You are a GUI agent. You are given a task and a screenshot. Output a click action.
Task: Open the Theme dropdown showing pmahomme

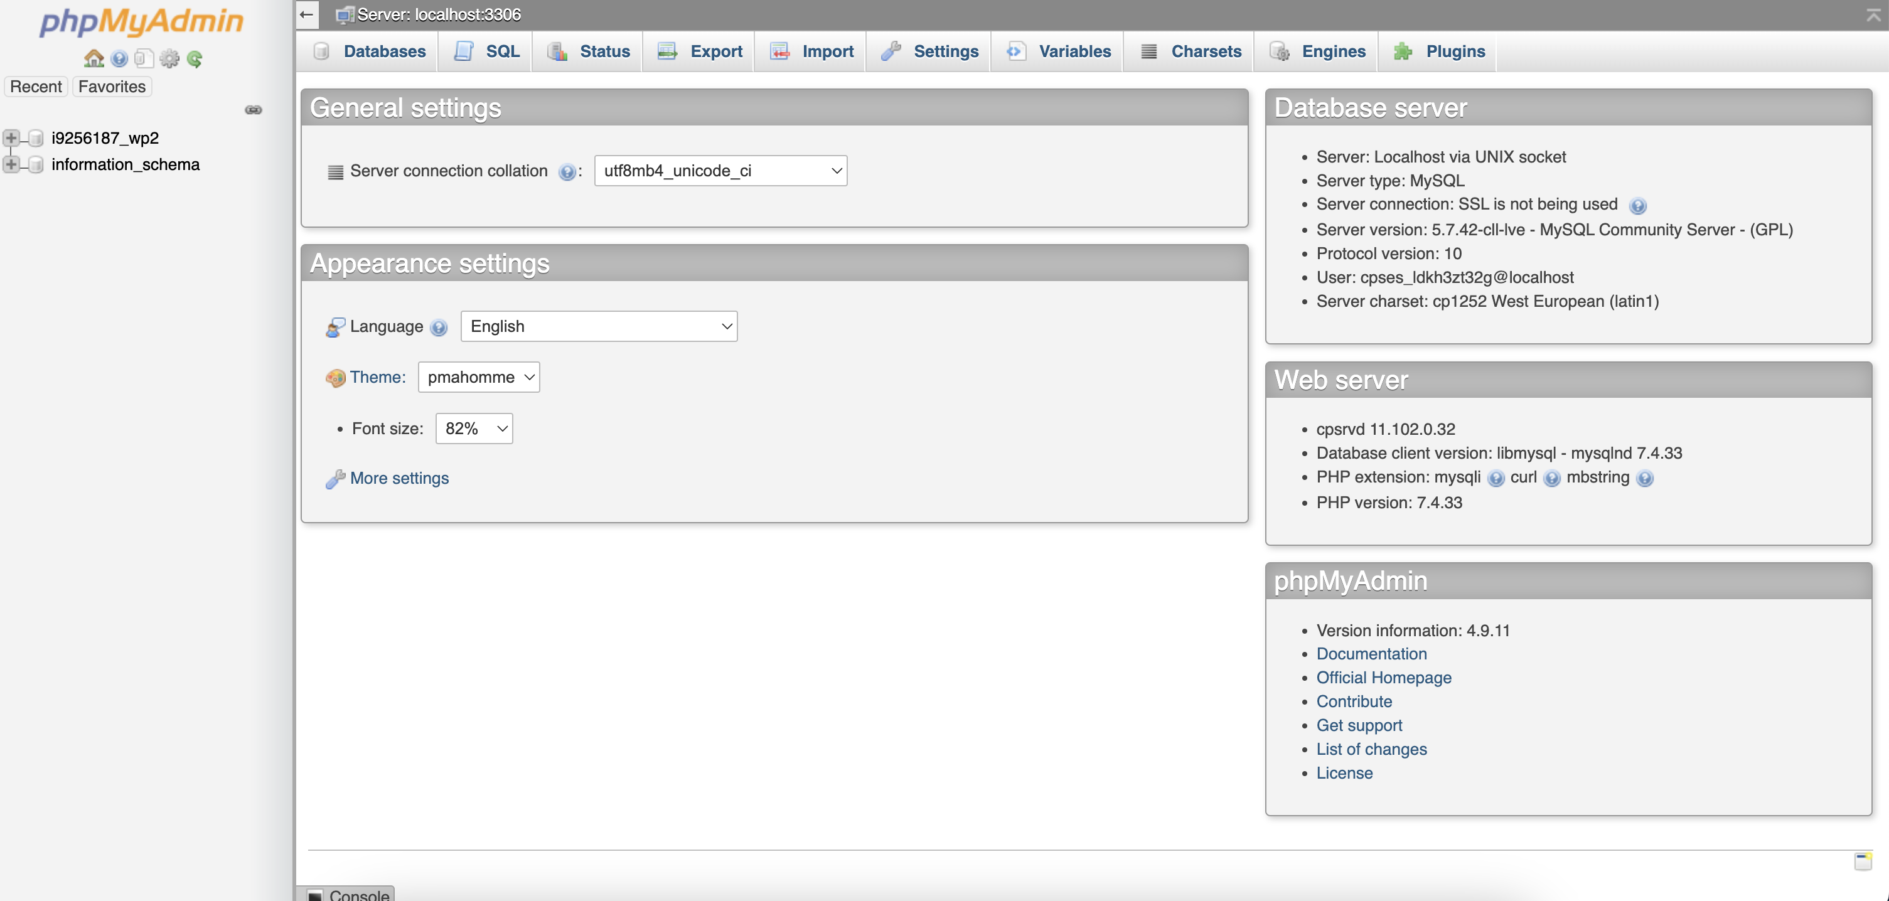[x=478, y=377]
